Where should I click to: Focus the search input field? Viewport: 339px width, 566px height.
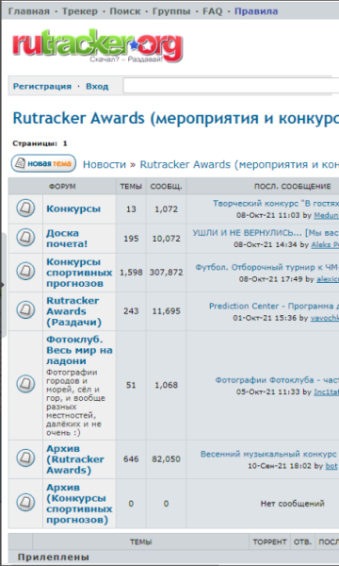point(231,86)
